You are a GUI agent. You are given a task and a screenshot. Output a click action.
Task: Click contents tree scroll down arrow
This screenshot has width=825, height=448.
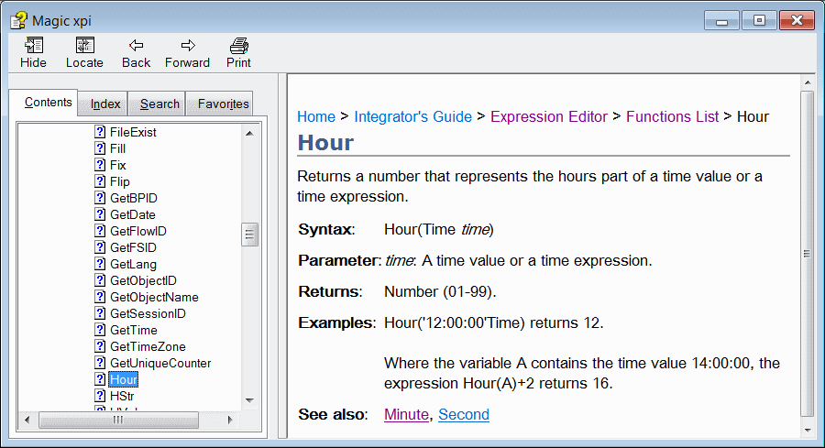(x=250, y=400)
